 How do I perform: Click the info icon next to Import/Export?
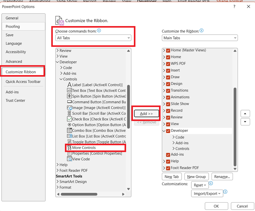225,192
